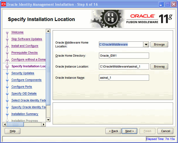Click the Oracle Home Directory label
This screenshot has width=178, height=143.
pos(71,56)
